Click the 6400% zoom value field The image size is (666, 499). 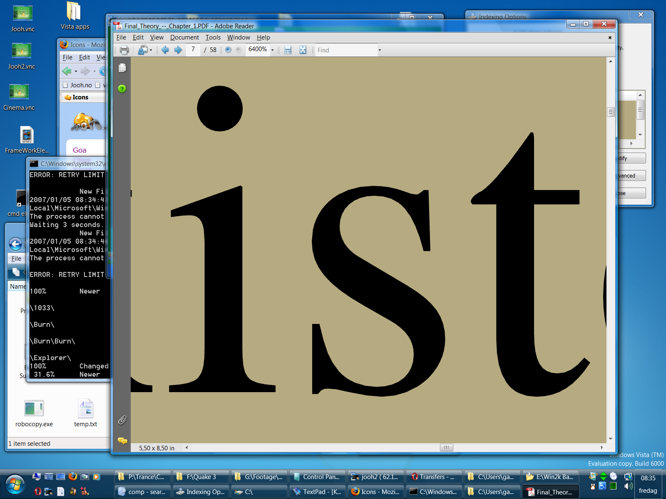click(x=258, y=49)
